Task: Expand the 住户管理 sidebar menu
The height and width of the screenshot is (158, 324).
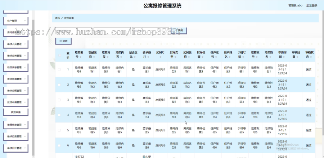Action: 16,21
